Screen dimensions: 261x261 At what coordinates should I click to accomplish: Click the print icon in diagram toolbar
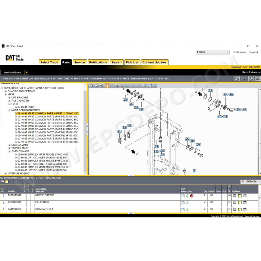(144, 85)
